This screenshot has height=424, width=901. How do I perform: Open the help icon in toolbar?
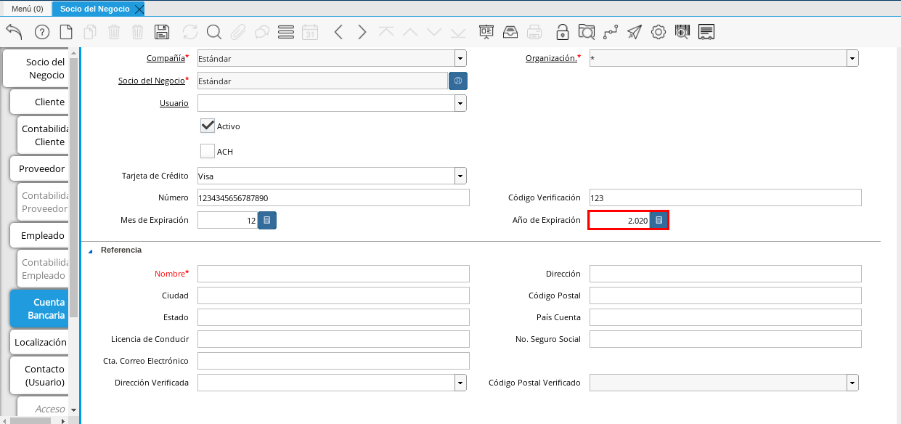pos(41,32)
